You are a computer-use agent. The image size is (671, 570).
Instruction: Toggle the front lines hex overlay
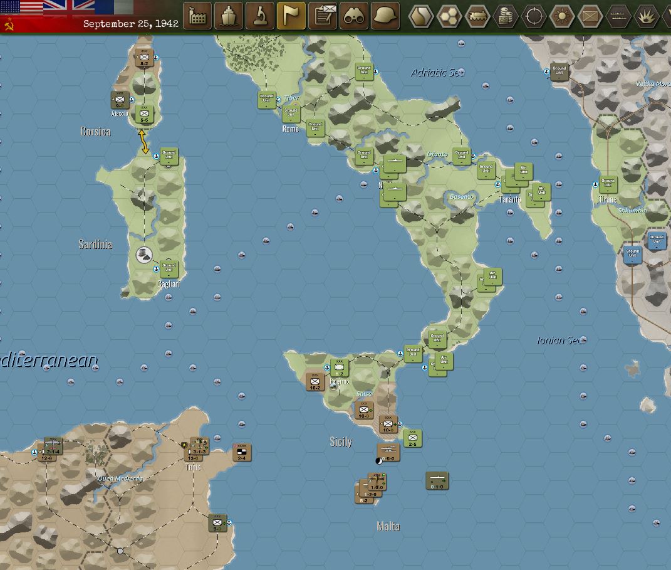618,16
